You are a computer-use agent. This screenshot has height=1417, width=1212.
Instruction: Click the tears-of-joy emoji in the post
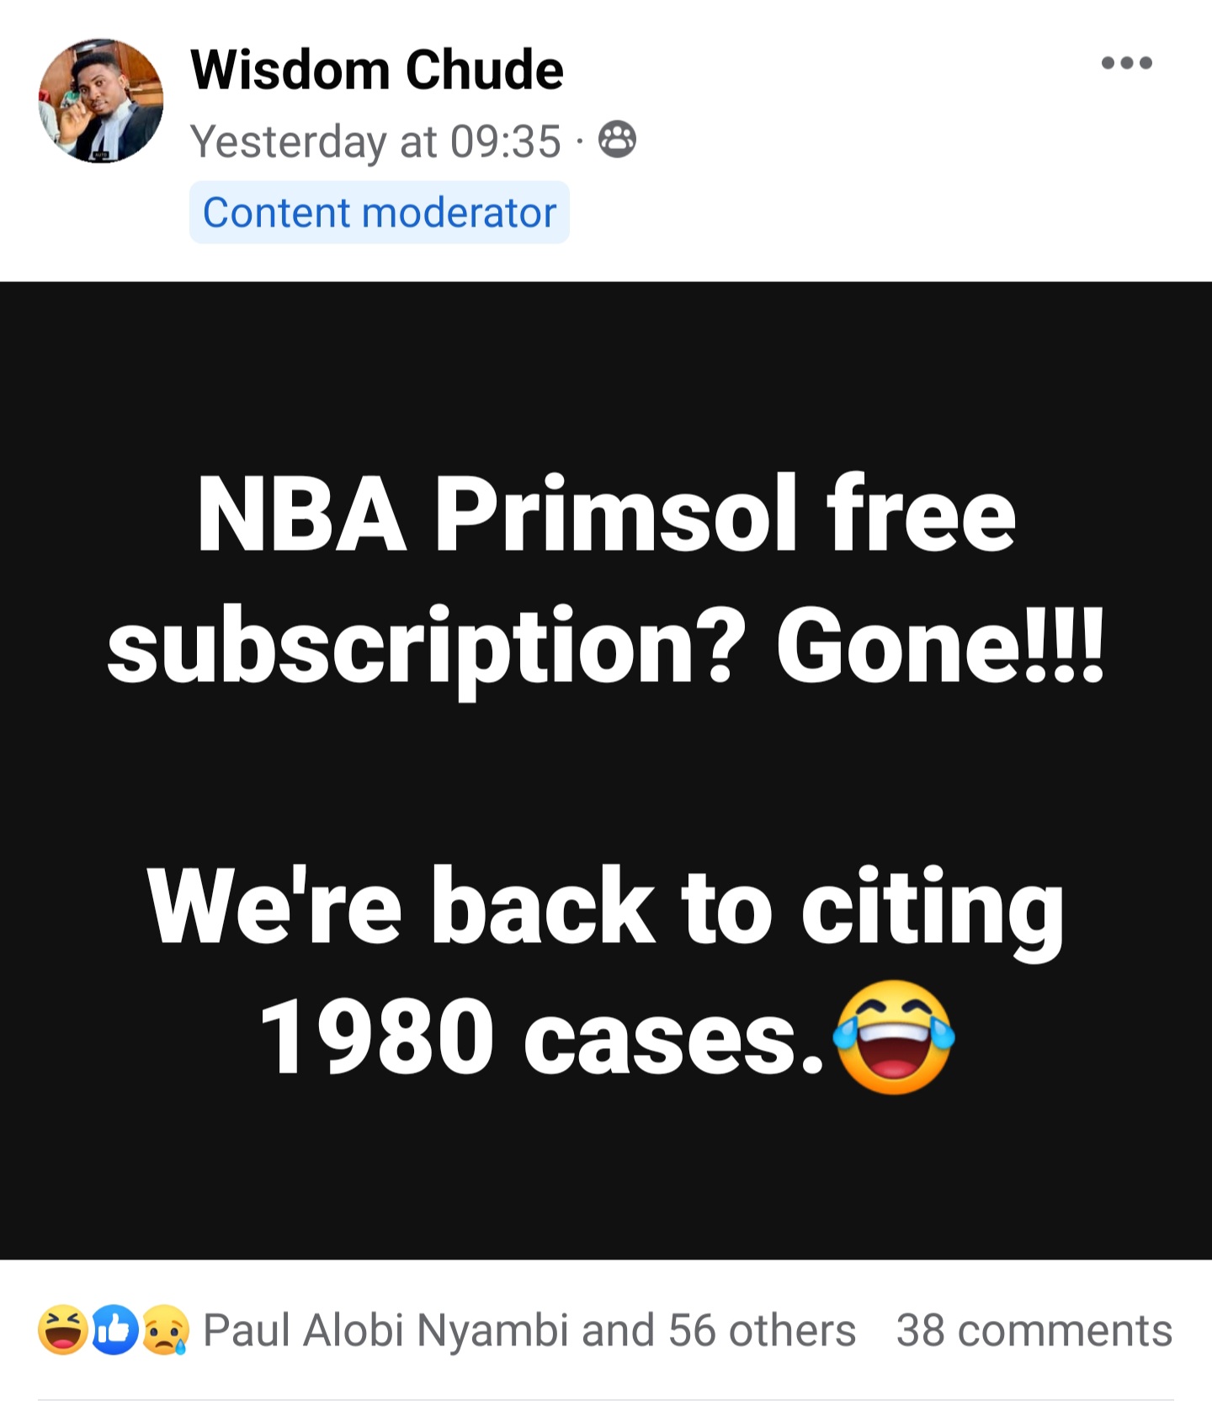(x=894, y=1036)
